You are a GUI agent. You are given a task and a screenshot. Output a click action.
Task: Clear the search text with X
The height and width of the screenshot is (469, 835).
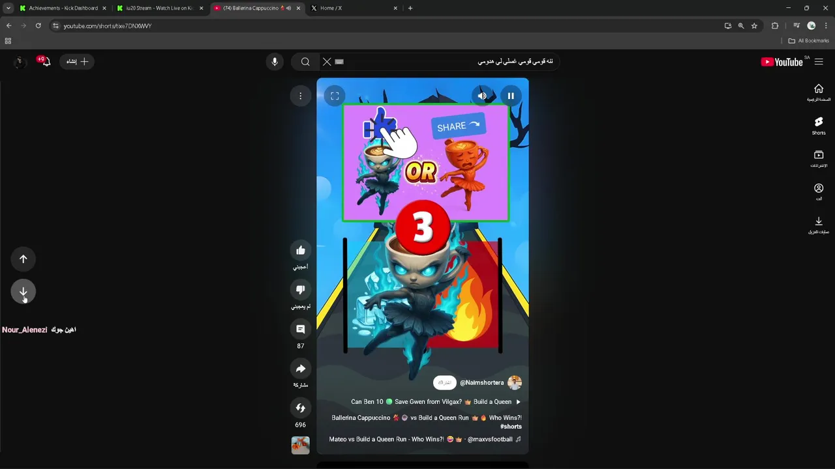tap(327, 61)
